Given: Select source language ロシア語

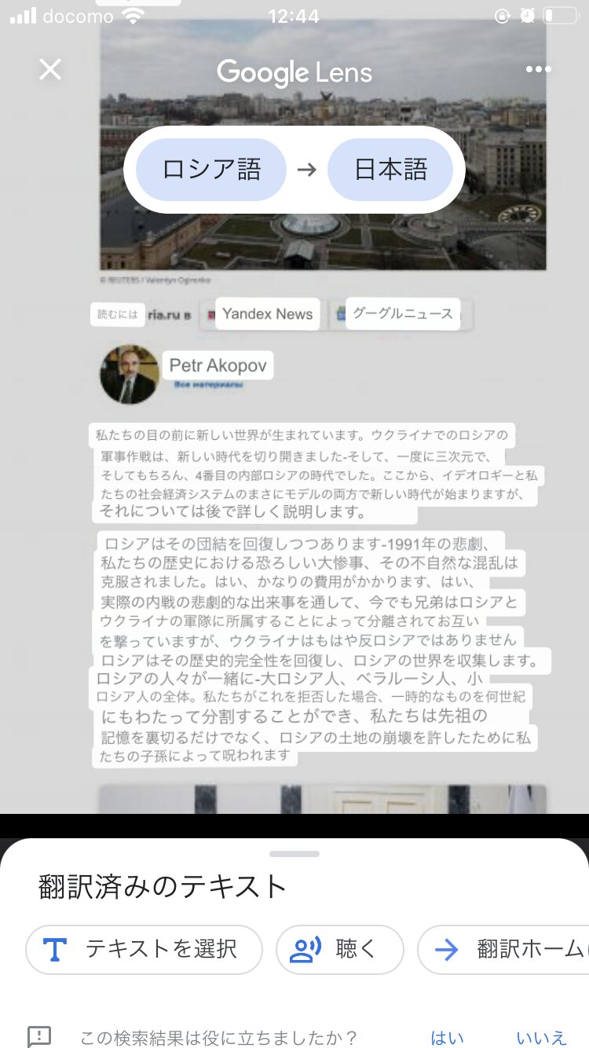Looking at the screenshot, I should [211, 170].
